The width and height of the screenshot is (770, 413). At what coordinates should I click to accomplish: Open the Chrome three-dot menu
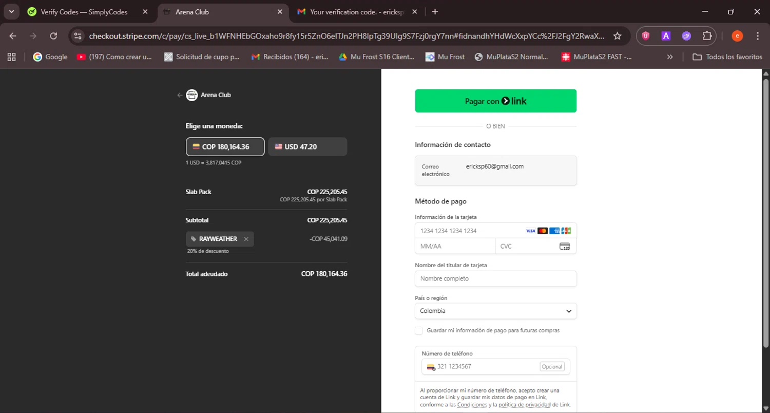point(758,36)
